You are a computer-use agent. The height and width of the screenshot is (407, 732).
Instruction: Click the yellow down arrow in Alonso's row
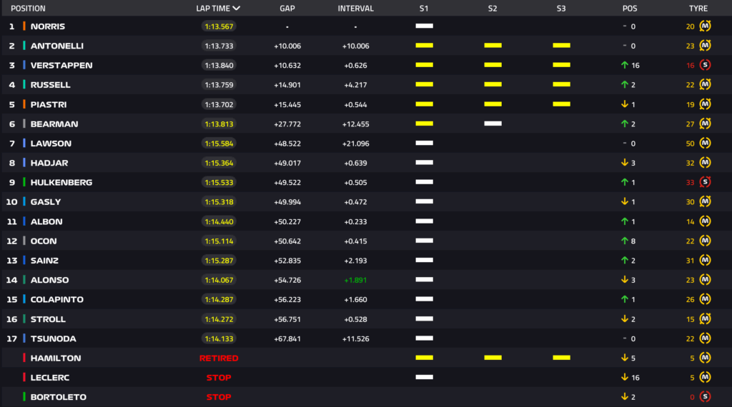pyautogui.click(x=624, y=280)
